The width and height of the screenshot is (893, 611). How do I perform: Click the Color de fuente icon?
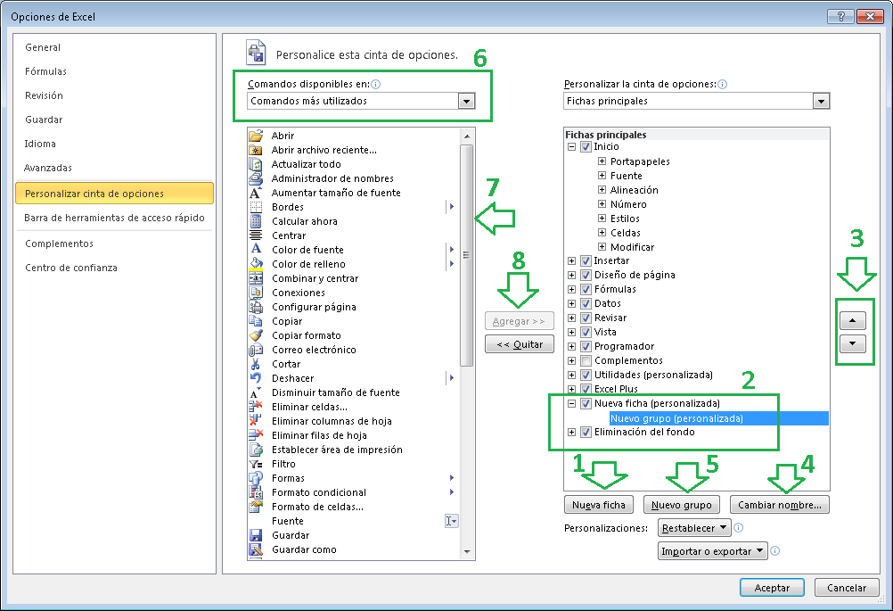click(x=256, y=250)
